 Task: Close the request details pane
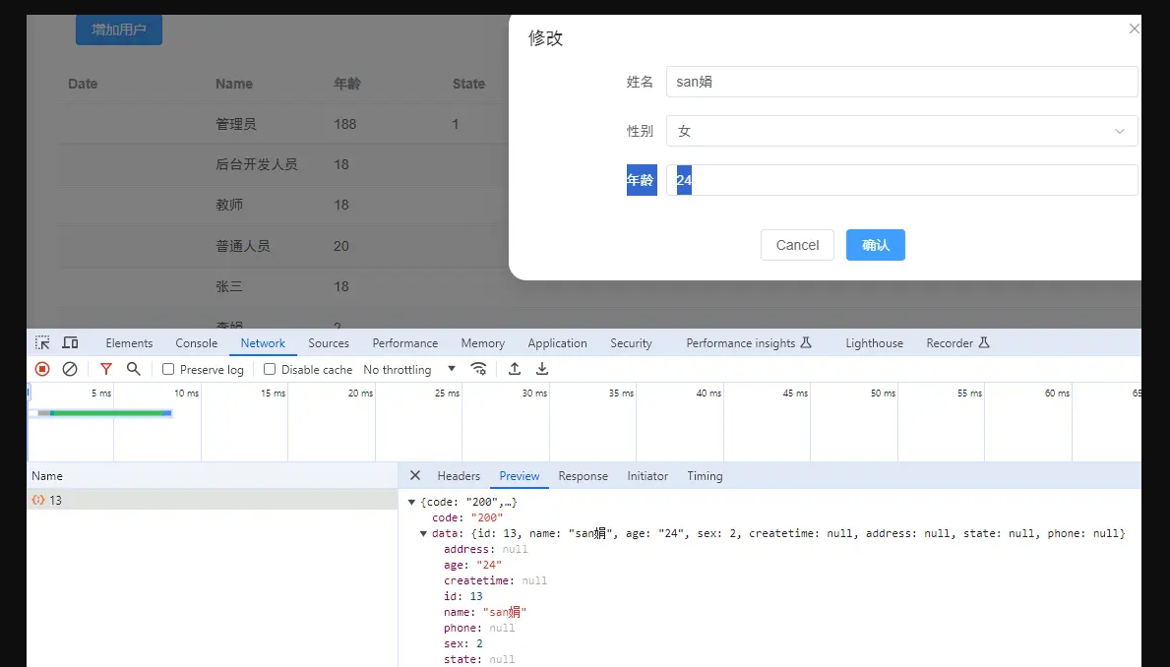(x=415, y=475)
